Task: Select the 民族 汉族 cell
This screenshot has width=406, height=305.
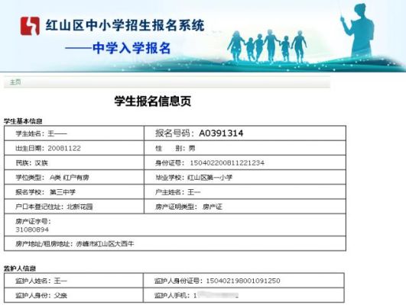Action: point(74,162)
